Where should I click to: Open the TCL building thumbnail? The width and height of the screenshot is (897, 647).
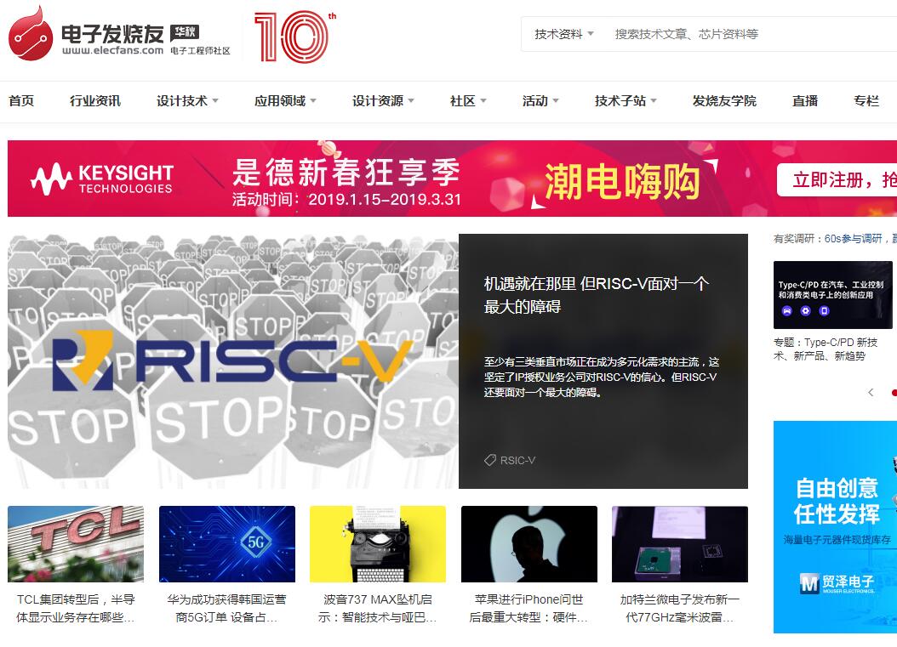point(76,544)
